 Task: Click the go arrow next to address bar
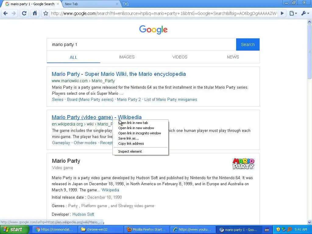pos(282,13)
